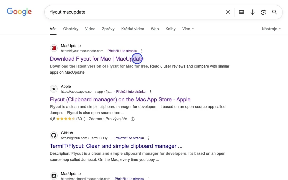
Task: Switch to the Videa tab
Action: pyautogui.click(x=90, y=29)
